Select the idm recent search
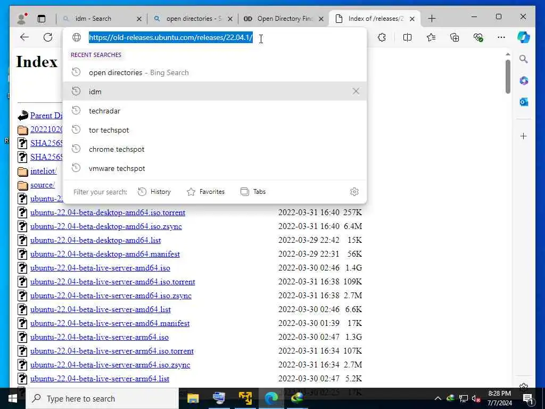The width and height of the screenshot is (545, 409). tap(215, 92)
